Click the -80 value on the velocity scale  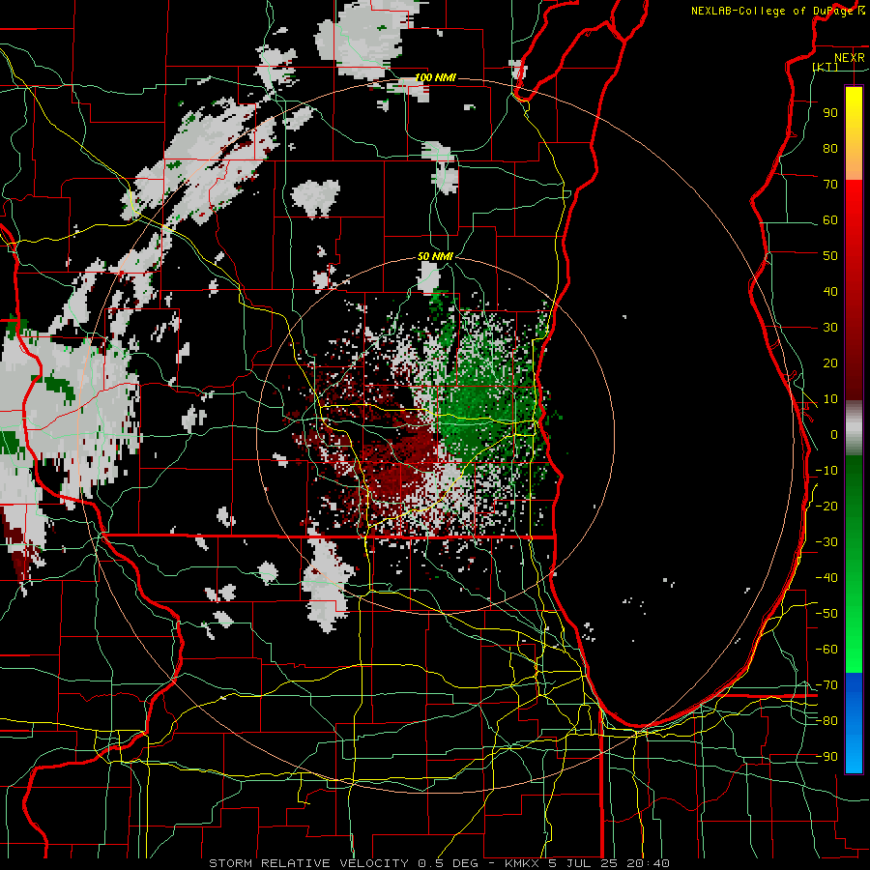click(826, 721)
